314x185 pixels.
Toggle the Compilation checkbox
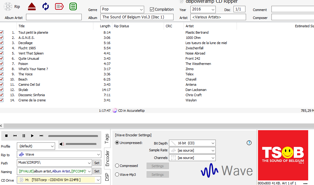[x=152, y=9]
